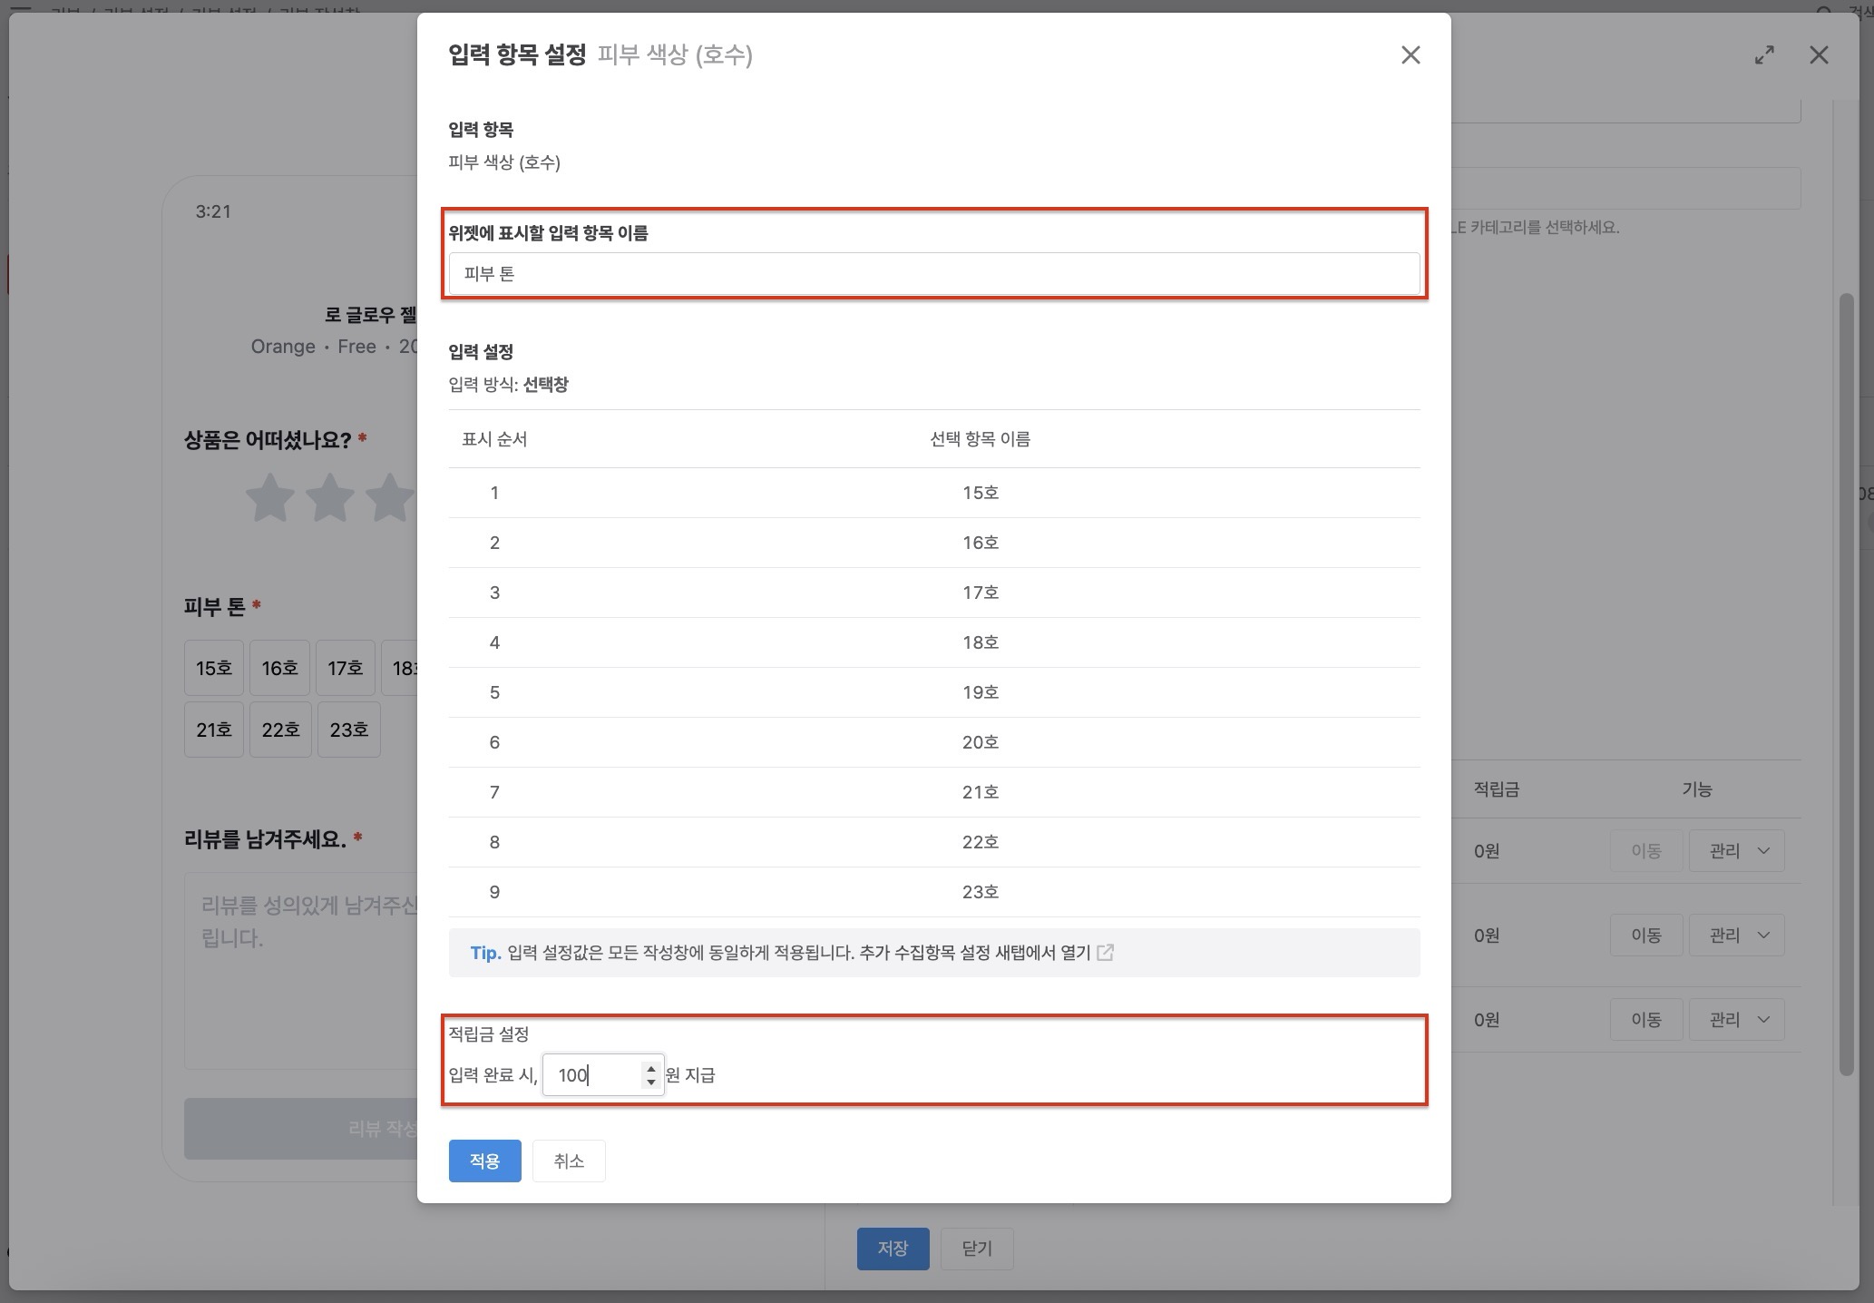
Task: Click the review text area in preview
Action: [301, 971]
